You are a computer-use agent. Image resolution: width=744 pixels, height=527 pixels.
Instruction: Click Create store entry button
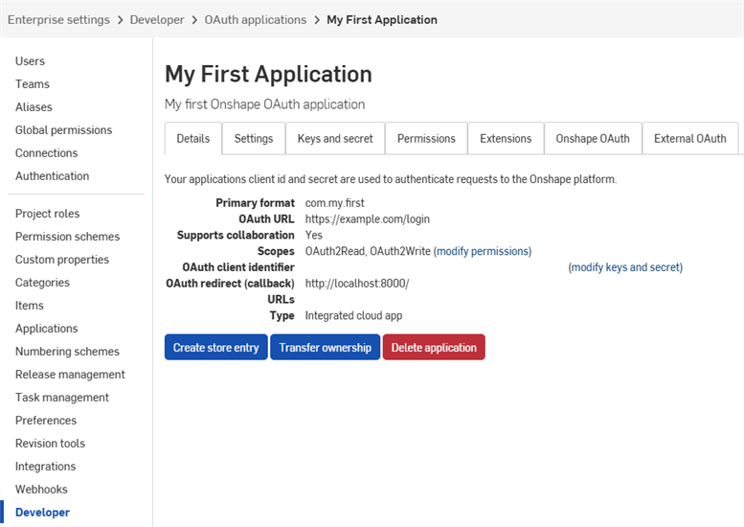(215, 347)
